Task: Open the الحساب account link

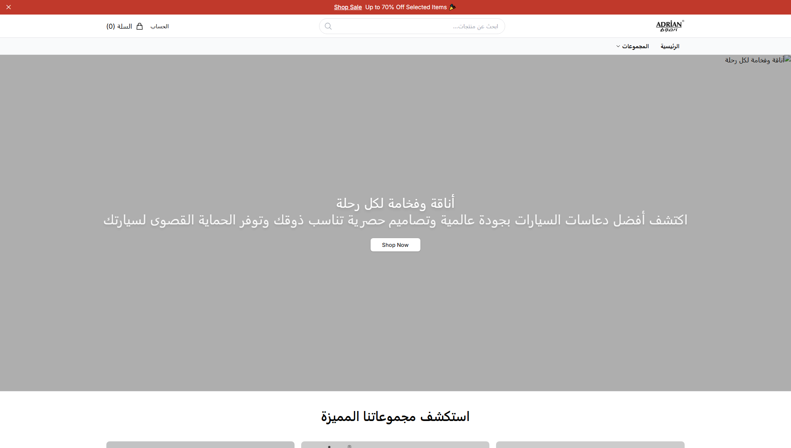Action: tap(160, 26)
